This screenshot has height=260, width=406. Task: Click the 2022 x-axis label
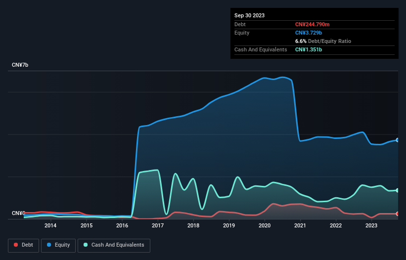[336, 225]
